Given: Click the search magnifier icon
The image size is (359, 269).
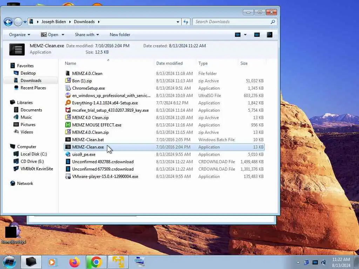Looking at the screenshot, I should point(272,22).
